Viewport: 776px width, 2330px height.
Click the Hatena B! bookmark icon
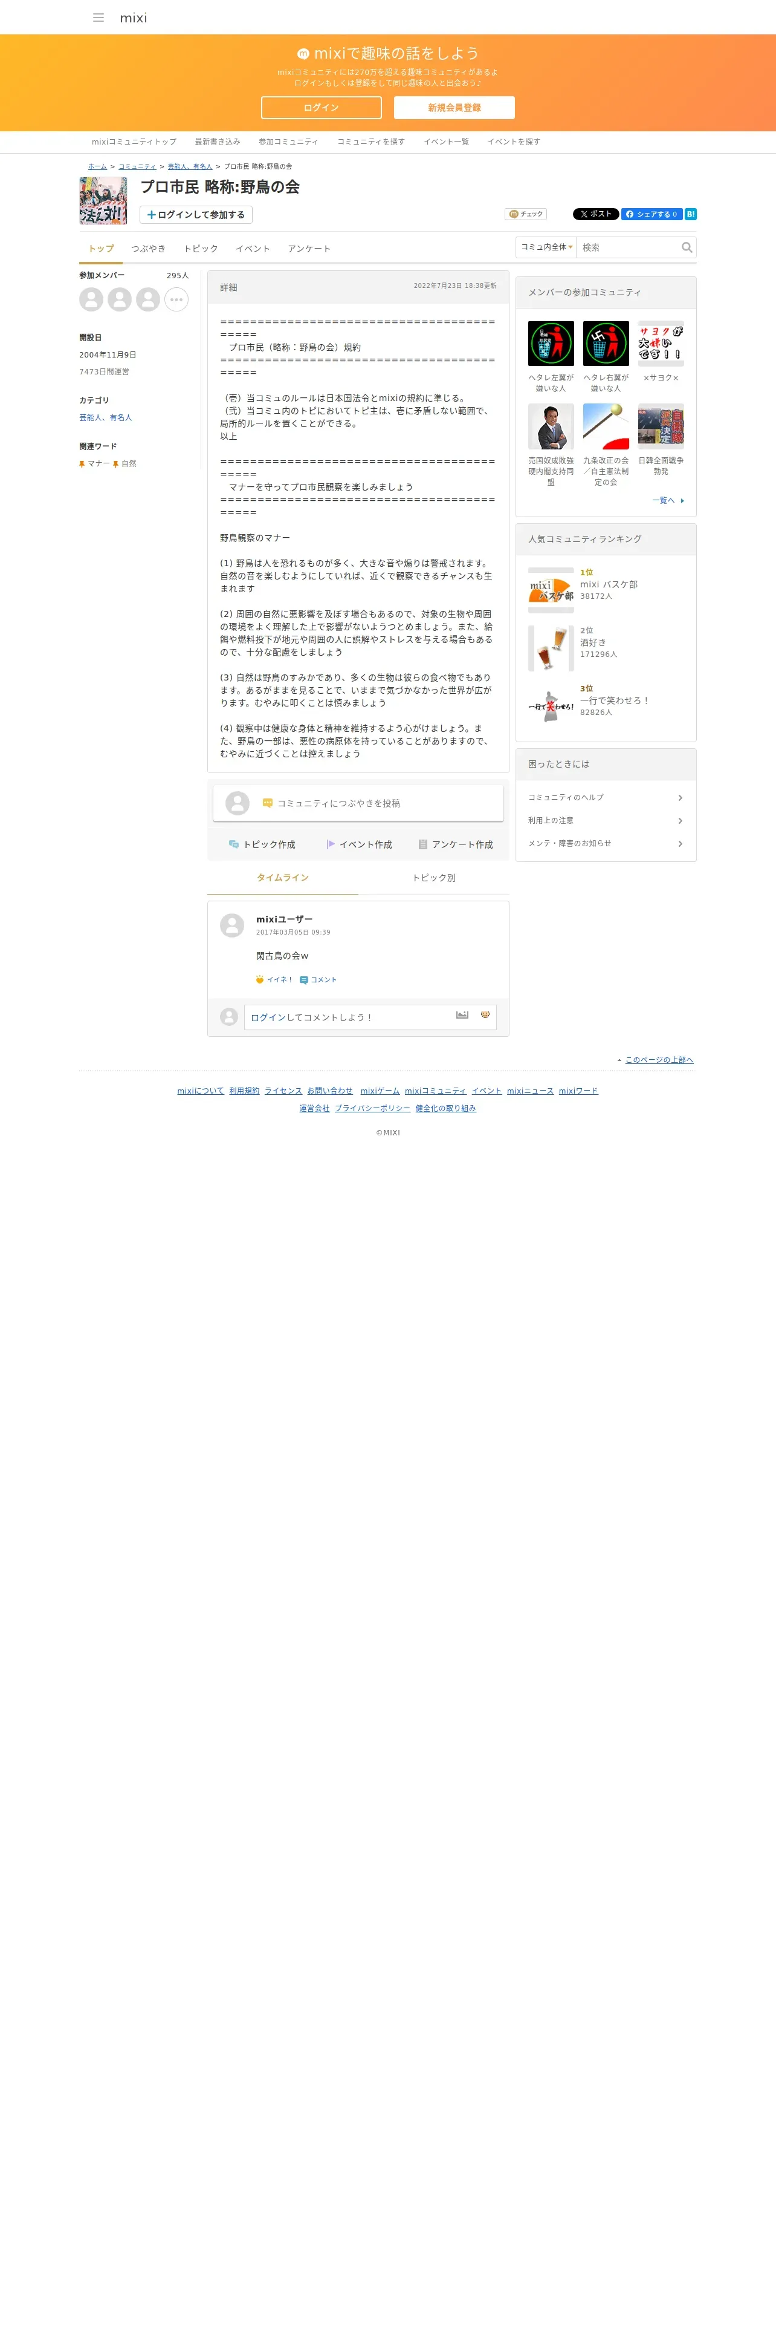[x=690, y=214]
